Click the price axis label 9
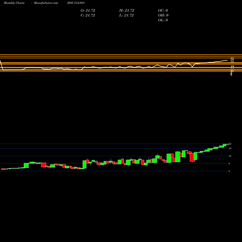Image resolution: width=242 pixels, height=242 pixels. pyautogui.click(x=229, y=164)
